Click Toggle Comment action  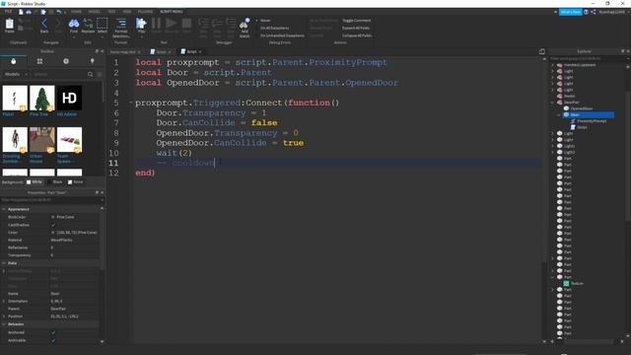(356, 20)
